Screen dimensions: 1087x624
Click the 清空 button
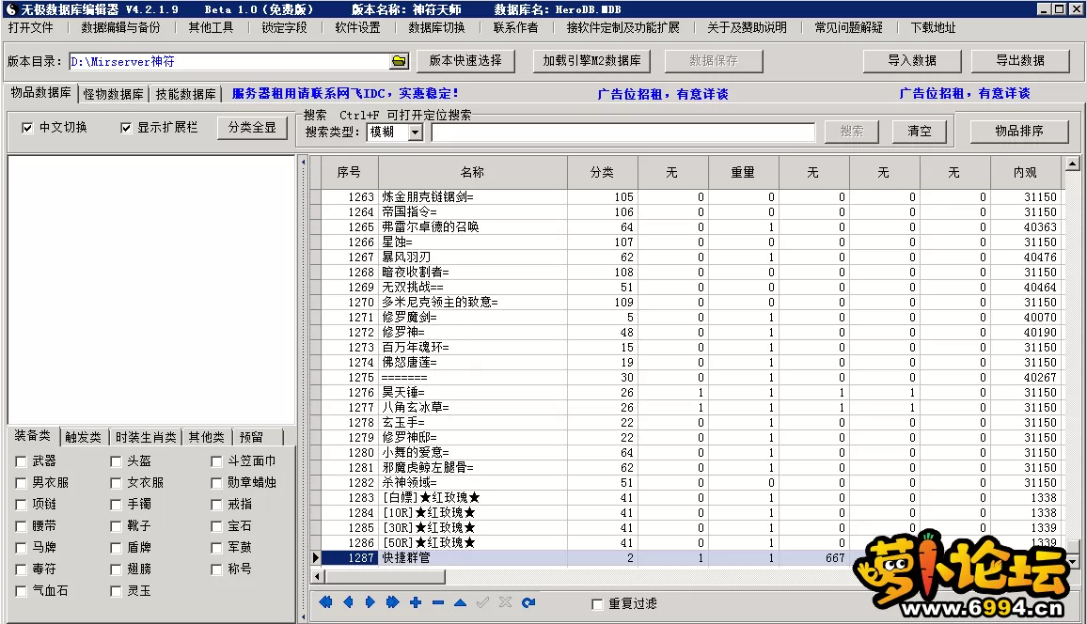coord(920,131)
